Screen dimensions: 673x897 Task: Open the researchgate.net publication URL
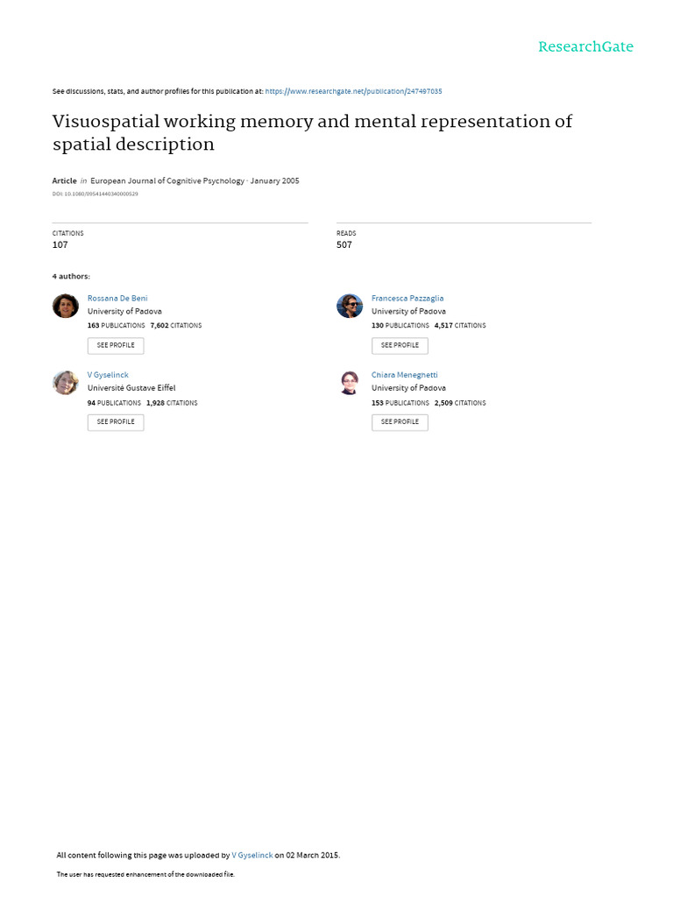pos(359,91)
